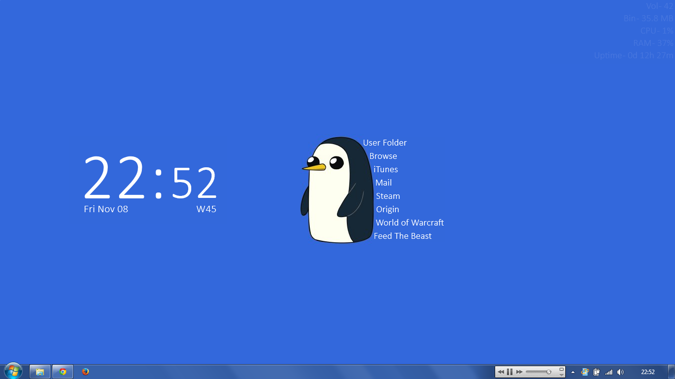Screen dimensions: 675x379
Task: Click the W45 week number text
Action: coord(207,209)
